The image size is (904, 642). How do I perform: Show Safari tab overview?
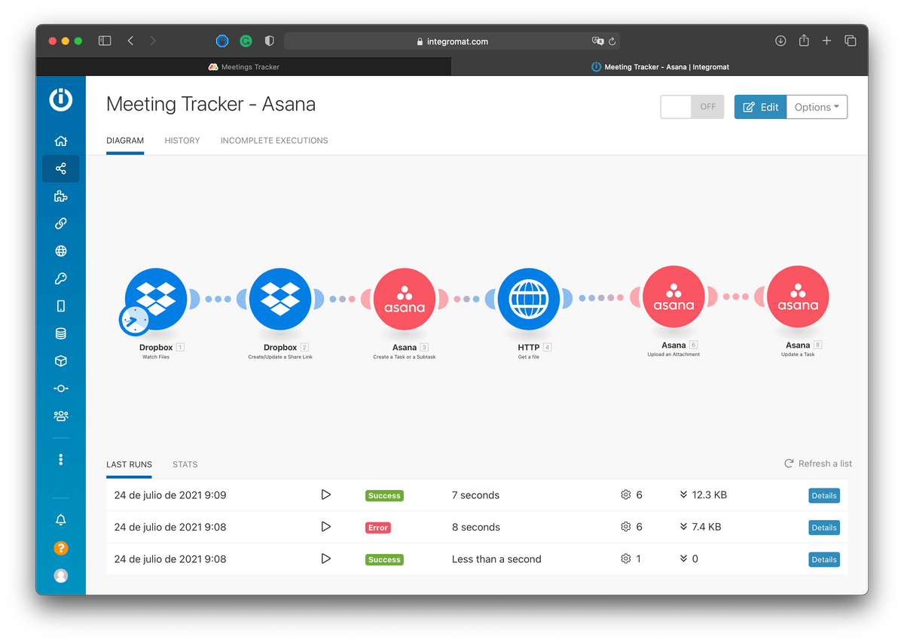851,41
